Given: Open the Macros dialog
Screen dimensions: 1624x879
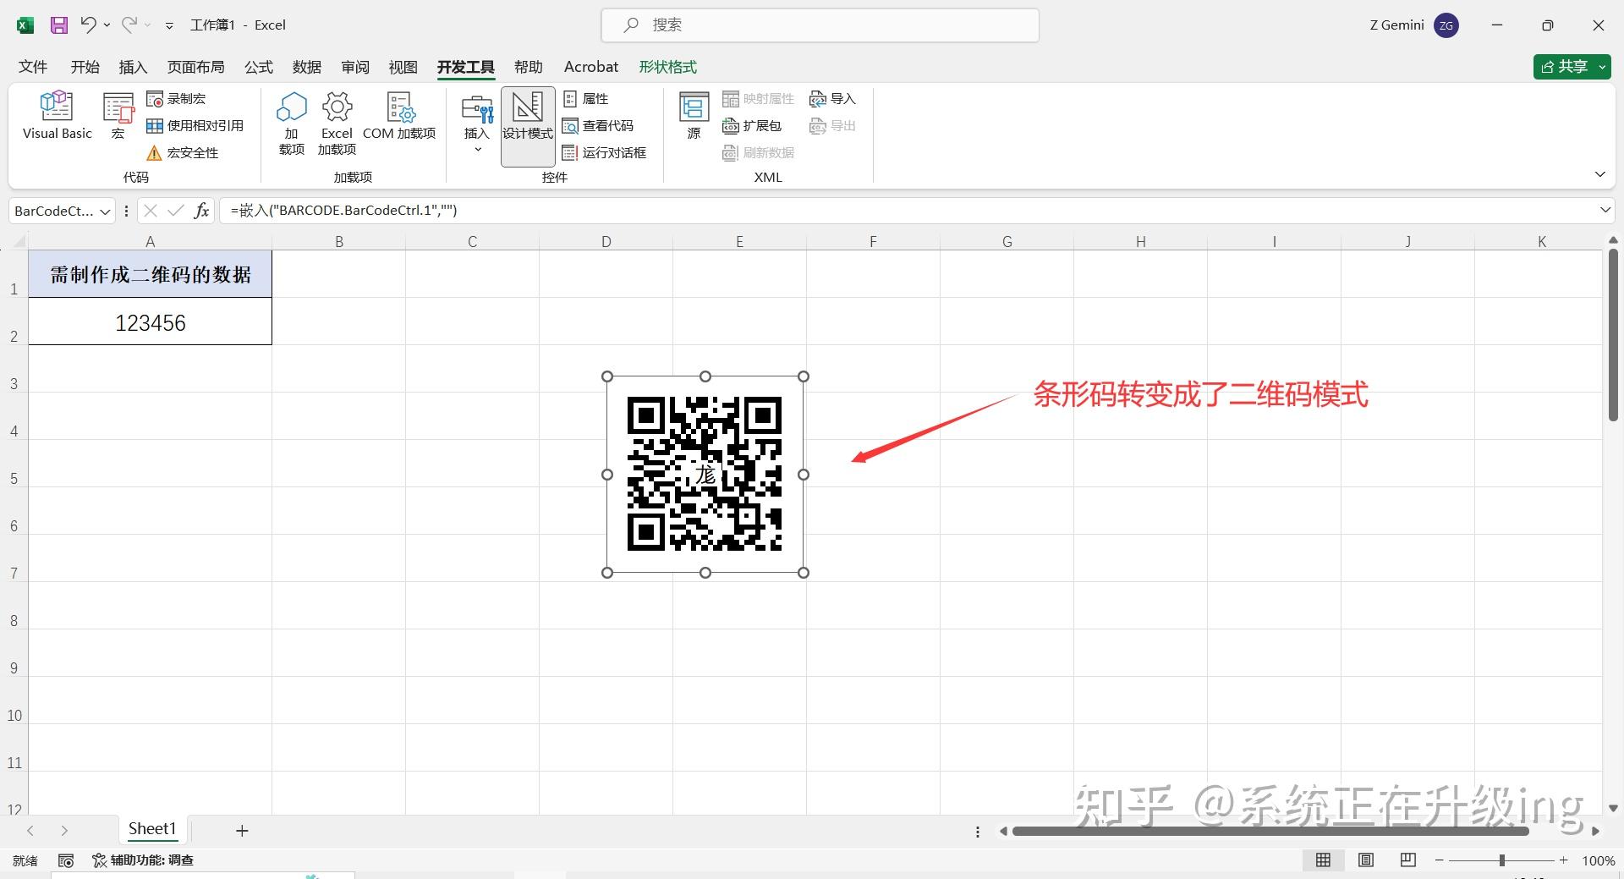Looking at the screenshot, I should 118,116.
